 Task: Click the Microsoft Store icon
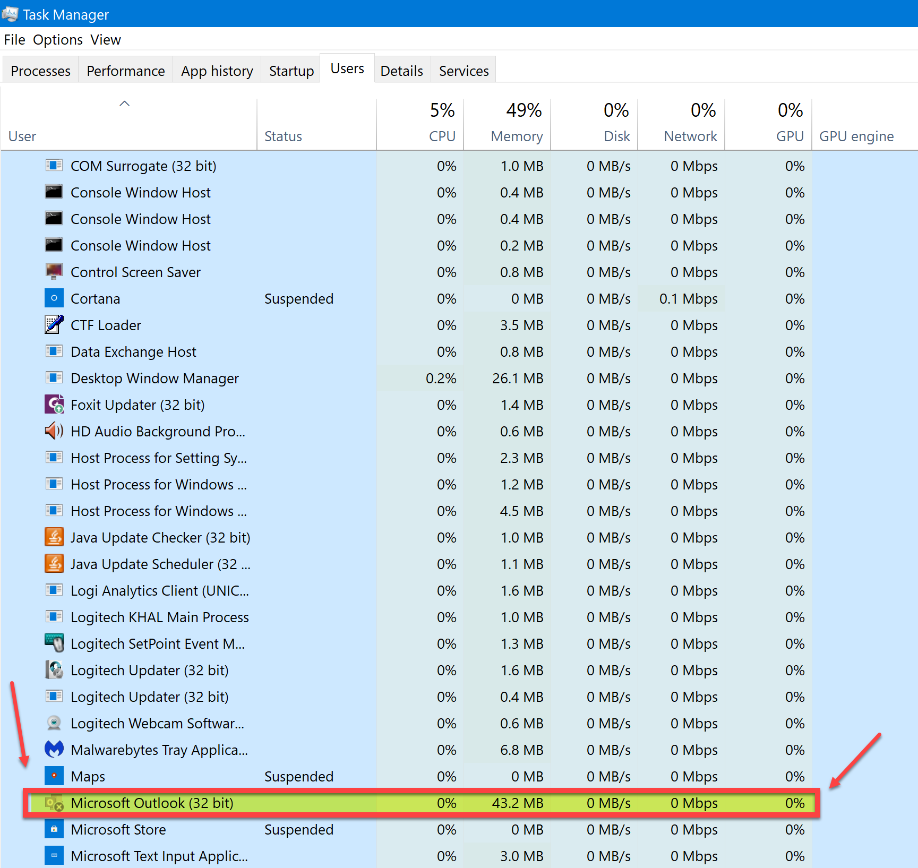54,829
